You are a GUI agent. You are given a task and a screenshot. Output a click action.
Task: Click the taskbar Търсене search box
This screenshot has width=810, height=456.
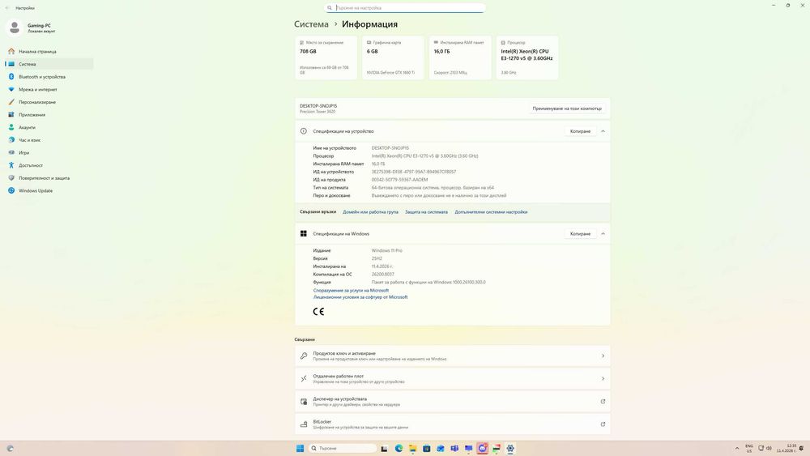coord(343,448)
